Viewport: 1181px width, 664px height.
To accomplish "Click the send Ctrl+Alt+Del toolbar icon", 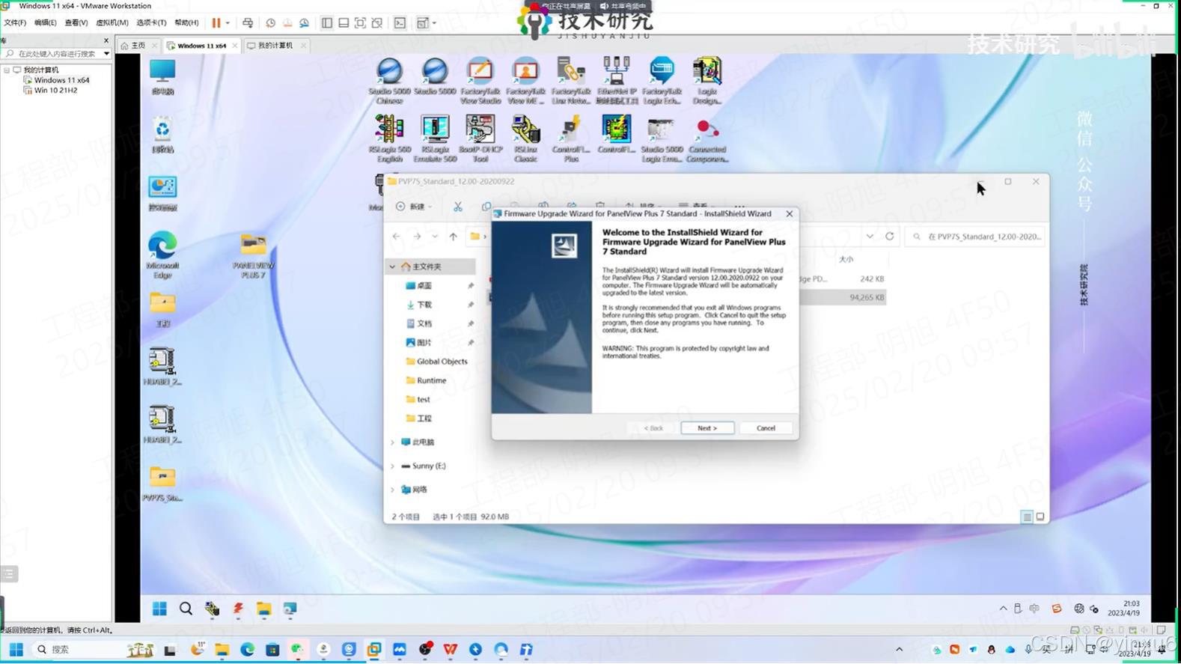I will 248,23.
